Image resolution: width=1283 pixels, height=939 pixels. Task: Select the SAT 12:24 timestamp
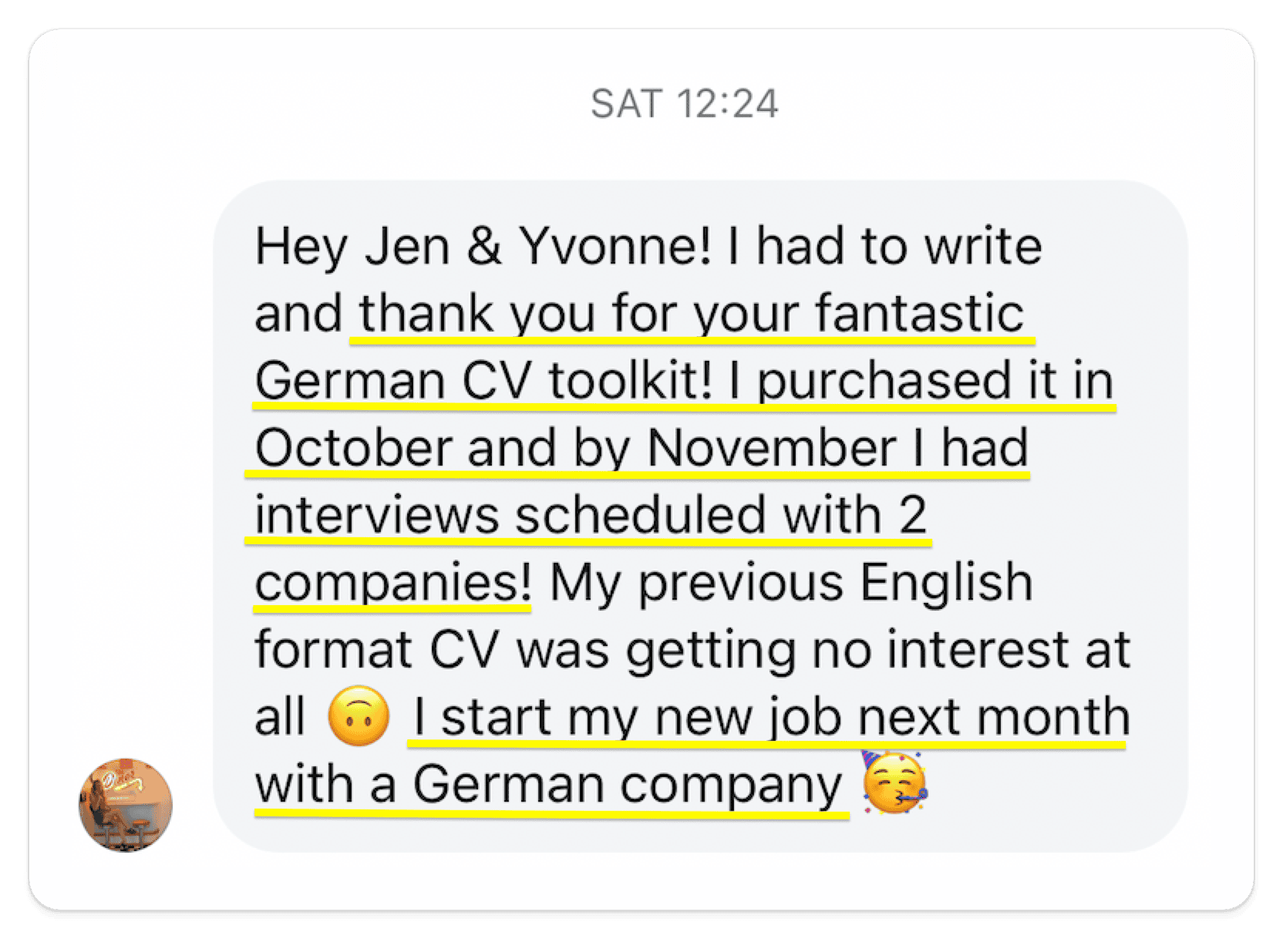[684, 103]
